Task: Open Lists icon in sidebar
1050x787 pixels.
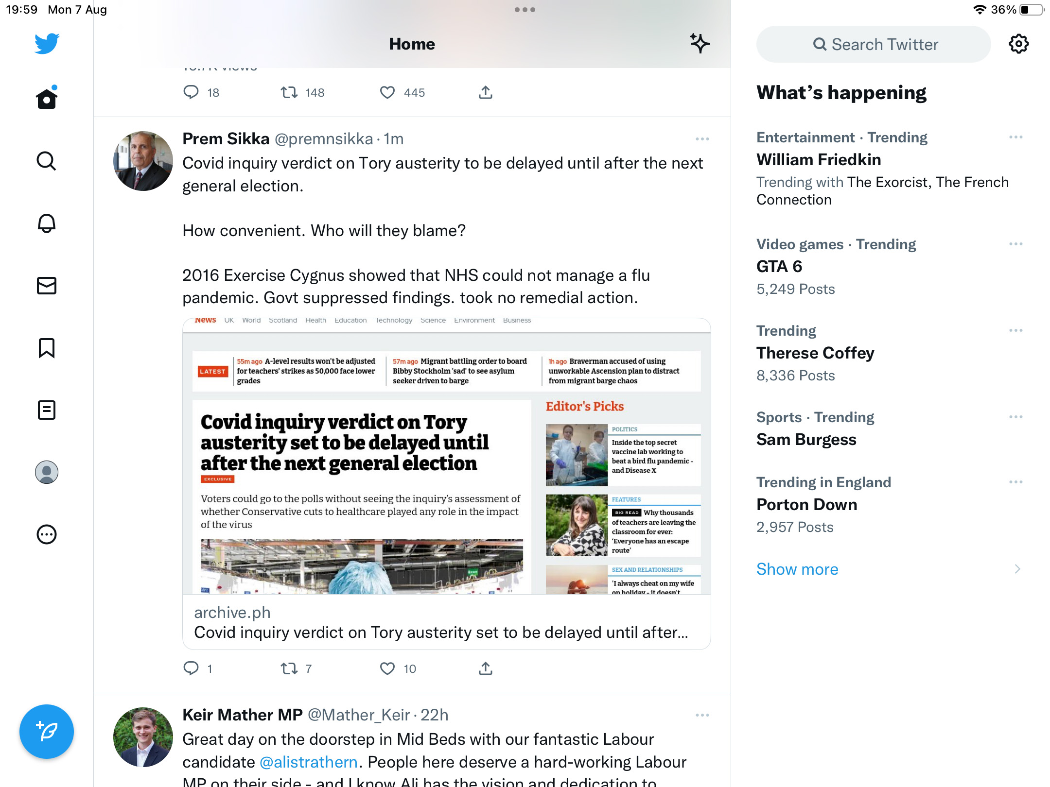Action: [x=47, y=410]
